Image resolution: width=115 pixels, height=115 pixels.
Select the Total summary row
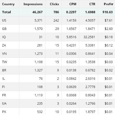(57, 12)
